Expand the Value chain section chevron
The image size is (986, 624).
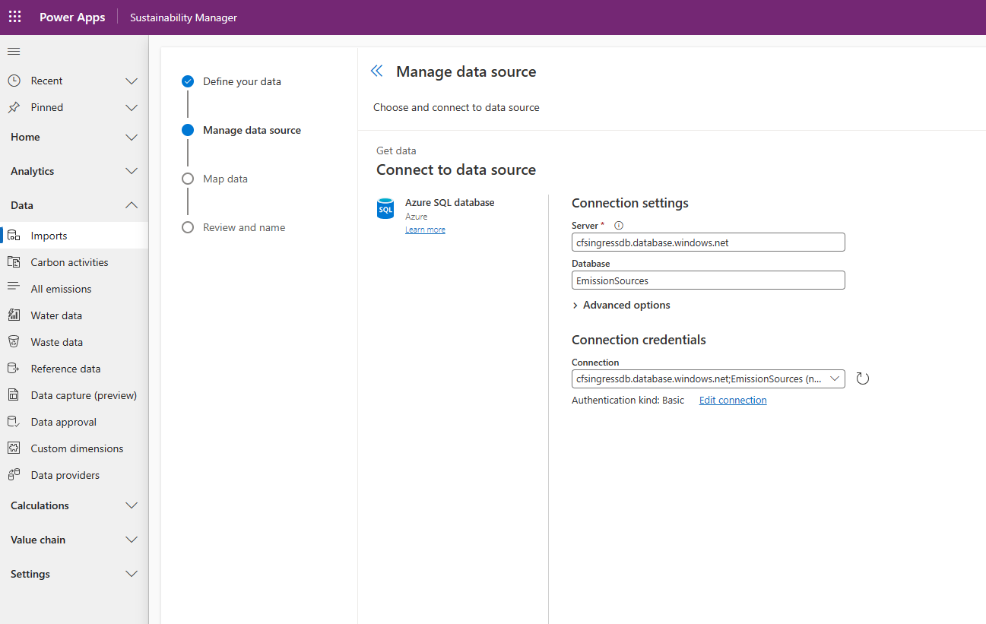(x=132, y=540)
